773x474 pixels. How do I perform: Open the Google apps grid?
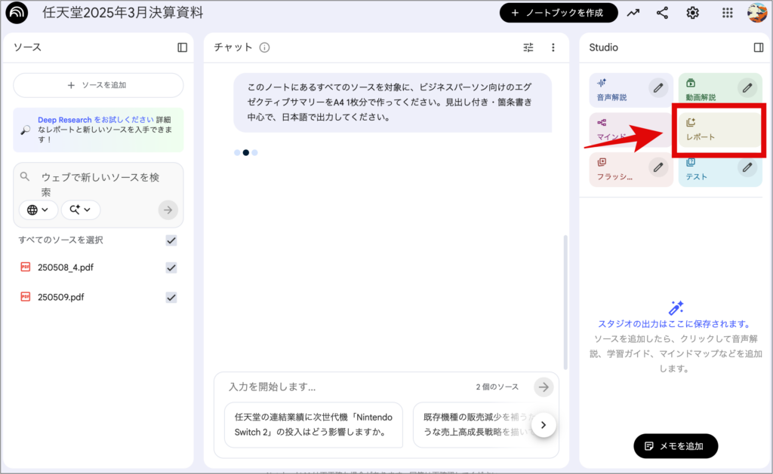(727, 13)
